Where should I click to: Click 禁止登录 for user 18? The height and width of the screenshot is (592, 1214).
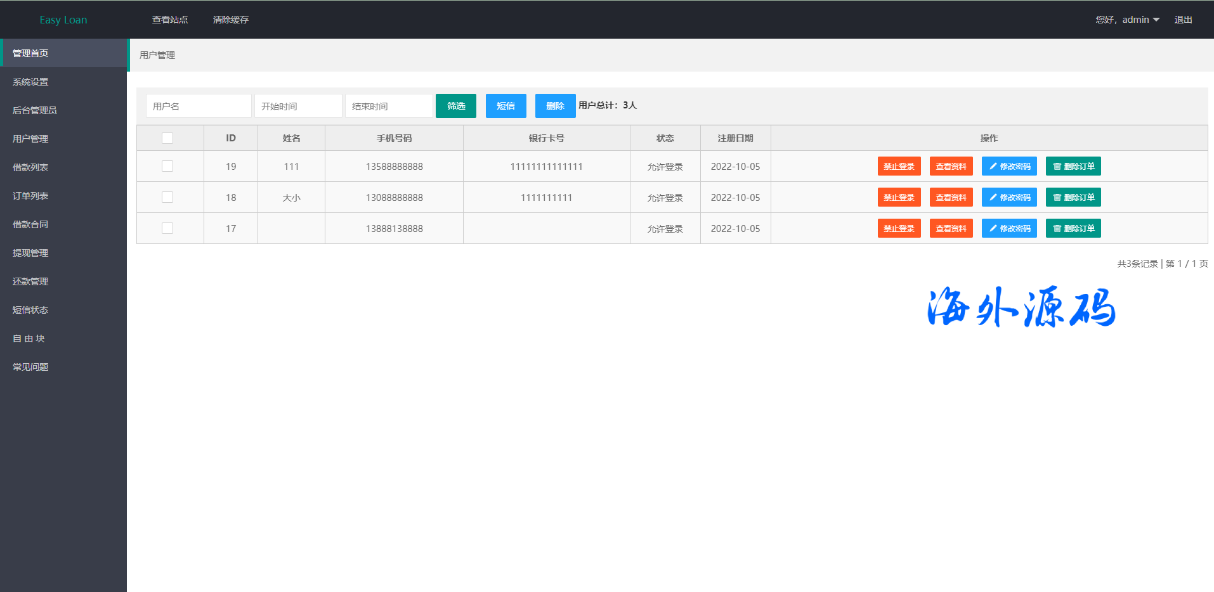point(899,198)
